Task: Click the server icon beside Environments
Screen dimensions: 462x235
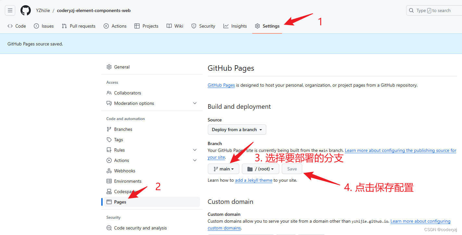Action: tap(109, 181)
